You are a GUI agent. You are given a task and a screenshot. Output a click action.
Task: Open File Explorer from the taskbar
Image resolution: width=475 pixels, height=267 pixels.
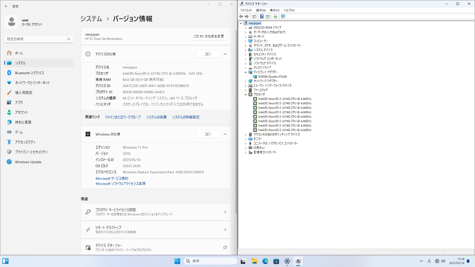click(x=254, y=261)
